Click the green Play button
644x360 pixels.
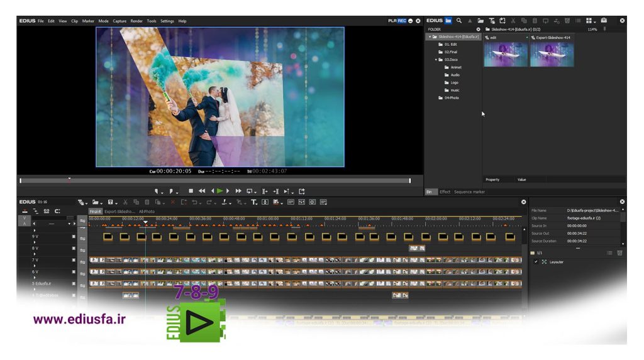(x=219, y=191)
